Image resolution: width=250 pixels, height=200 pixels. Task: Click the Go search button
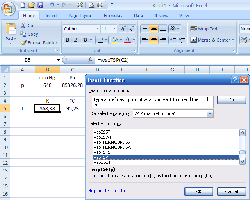[232, 100]
